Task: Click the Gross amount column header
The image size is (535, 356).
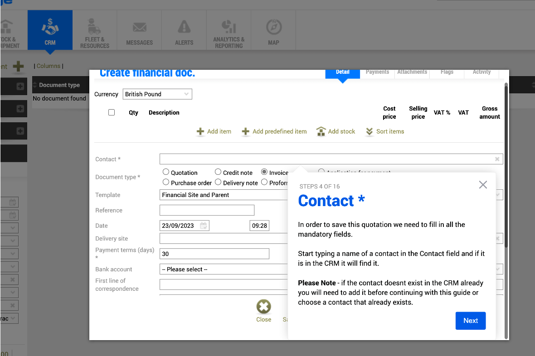Action: coord(490,112)
